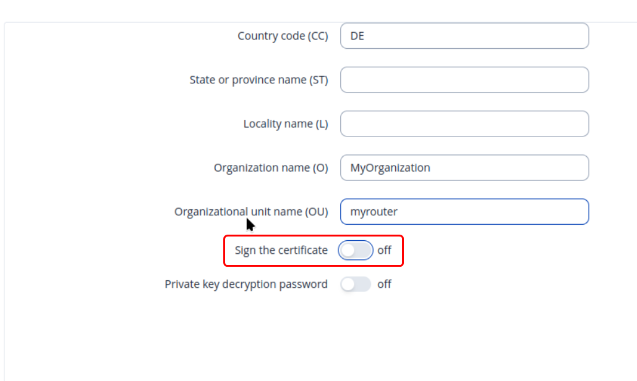Toggle the Sign the certificate switch

[356, 251]
